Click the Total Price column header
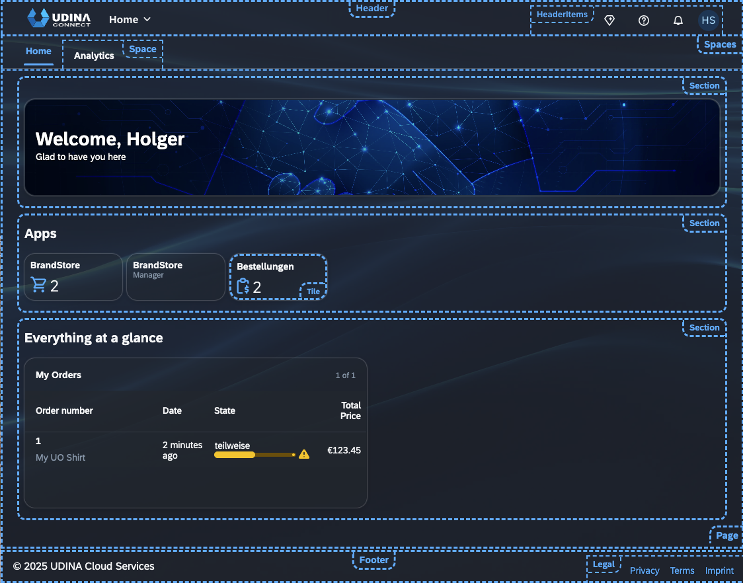 point(350,410)
